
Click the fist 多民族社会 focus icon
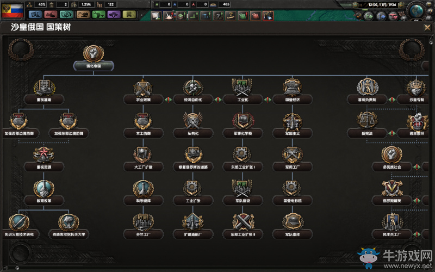(x=391, y=154)
